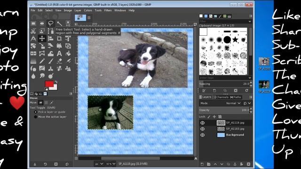301x169 pixels.
Task: Select the Shear tool
Action: tap(50, 46)
